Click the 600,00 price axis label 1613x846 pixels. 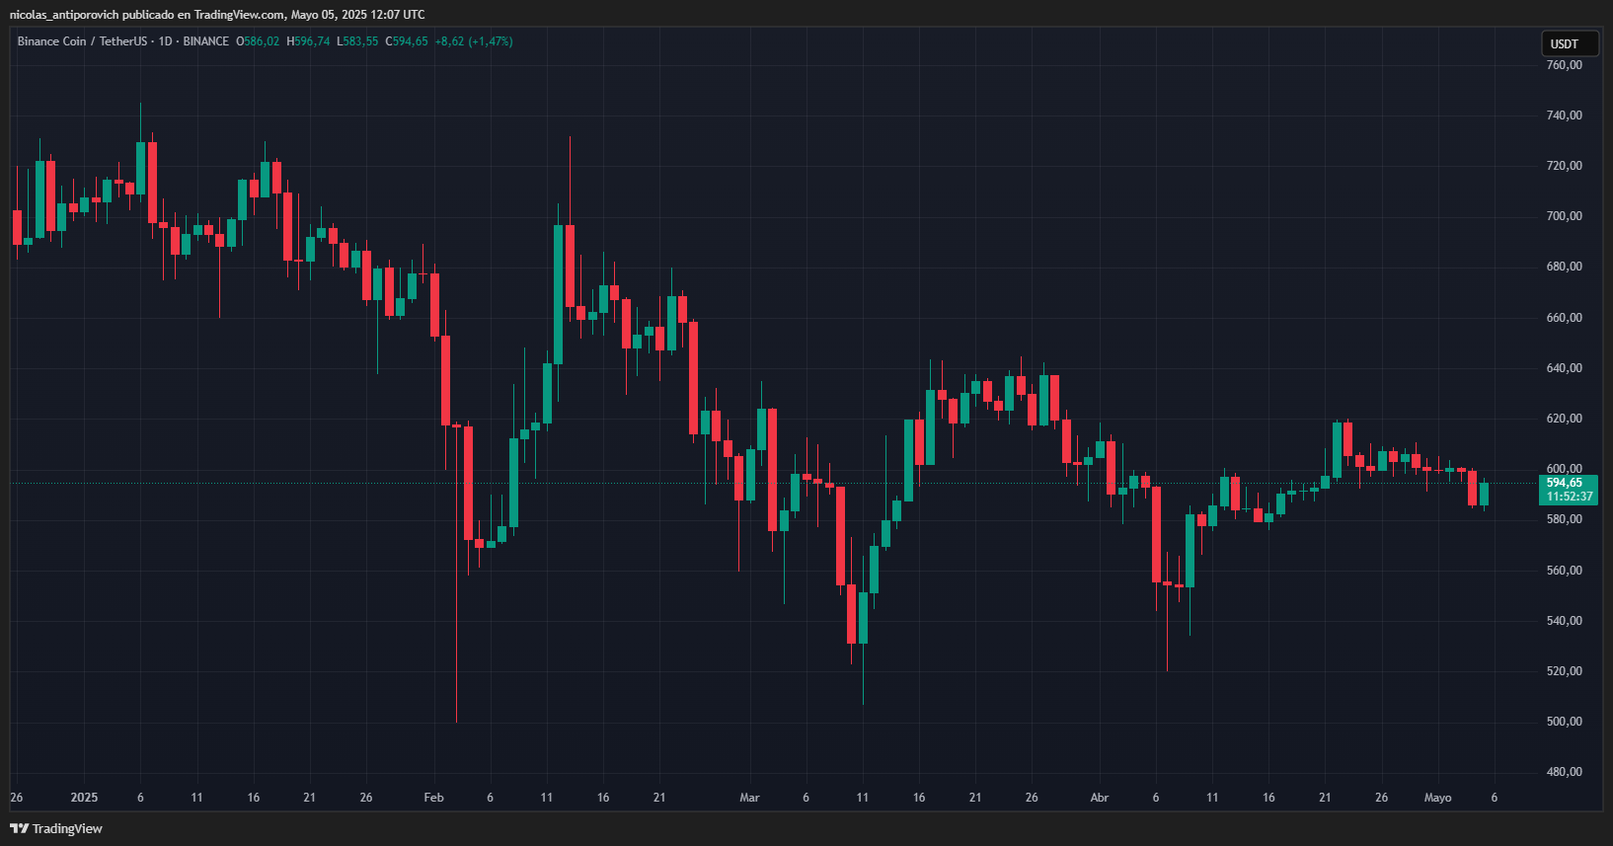click(1564, 469)
